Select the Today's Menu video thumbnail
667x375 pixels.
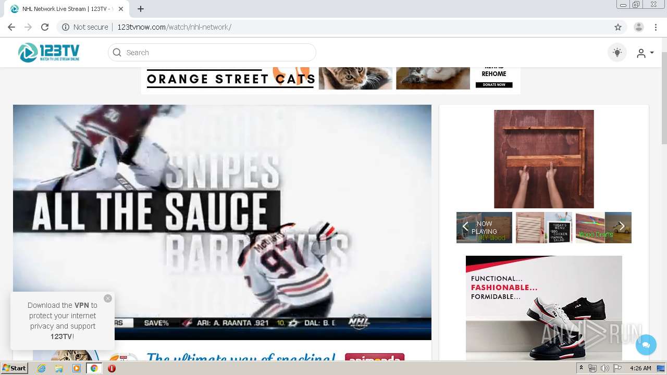[x=544, y=228]
